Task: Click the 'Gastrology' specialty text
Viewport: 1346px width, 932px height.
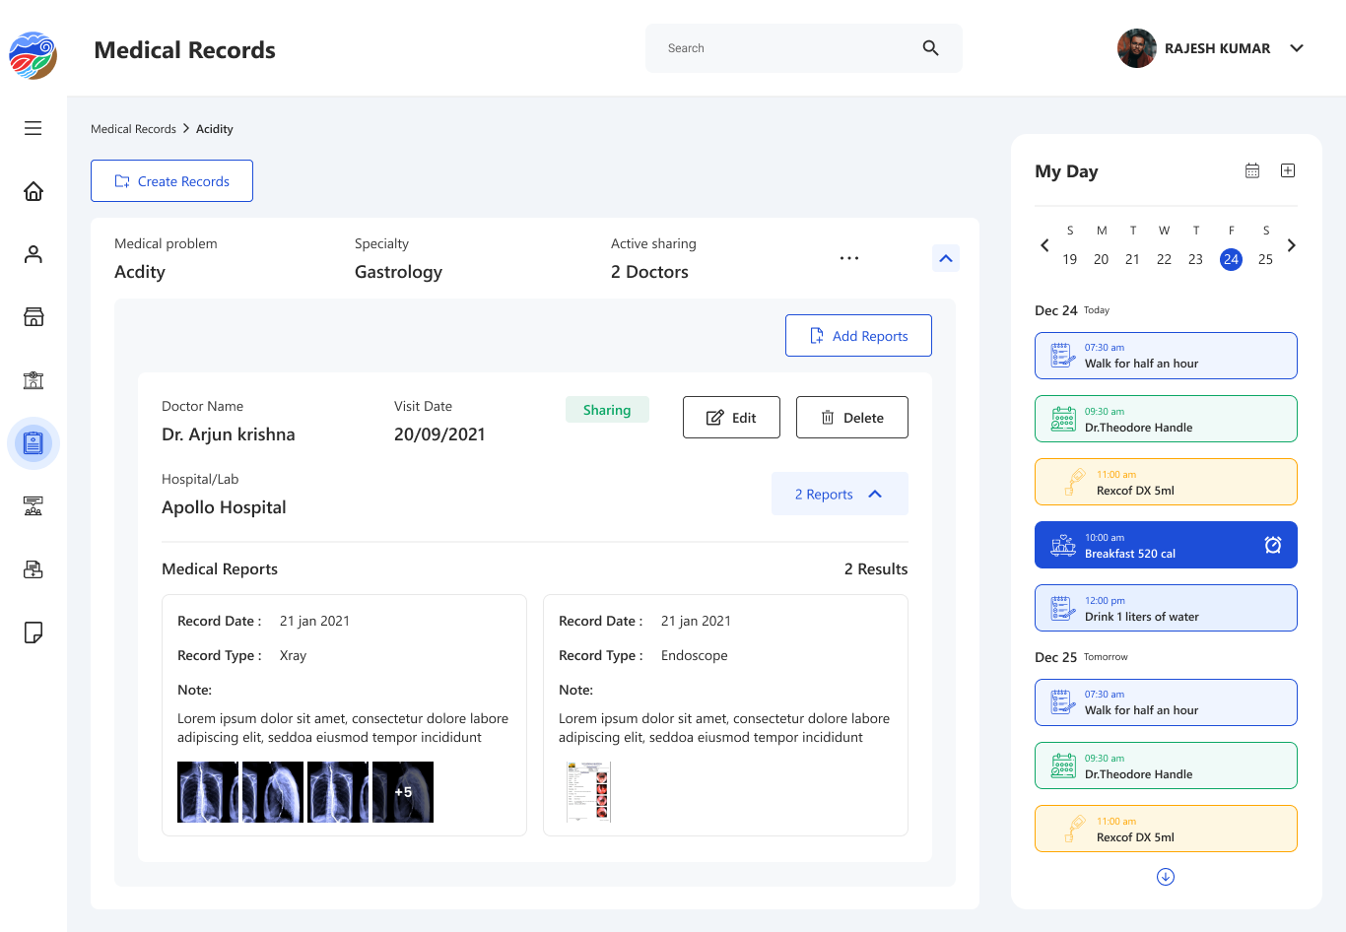Action: pos(398,272)
